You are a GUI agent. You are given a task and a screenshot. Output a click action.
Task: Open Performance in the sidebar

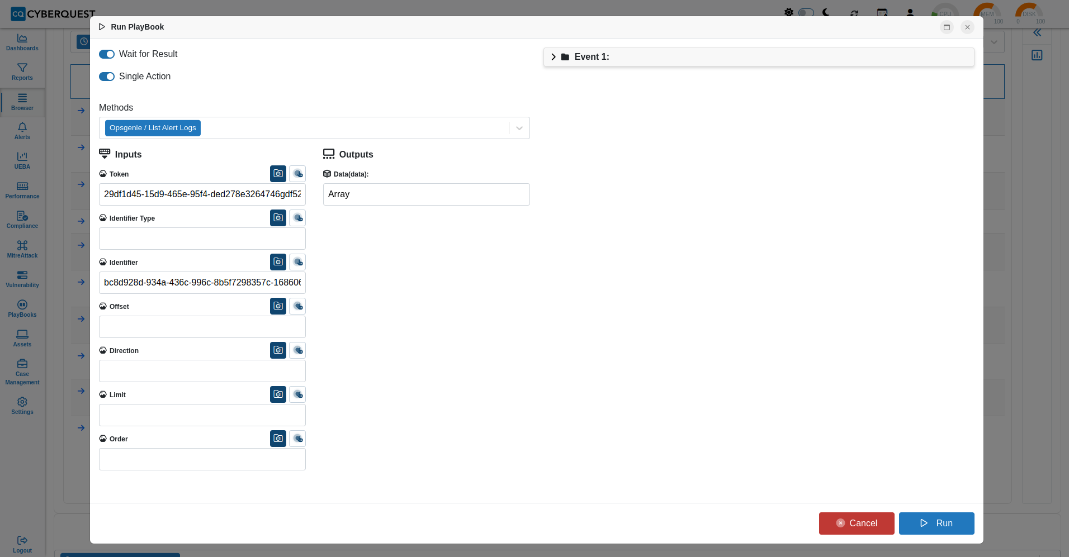22,191
